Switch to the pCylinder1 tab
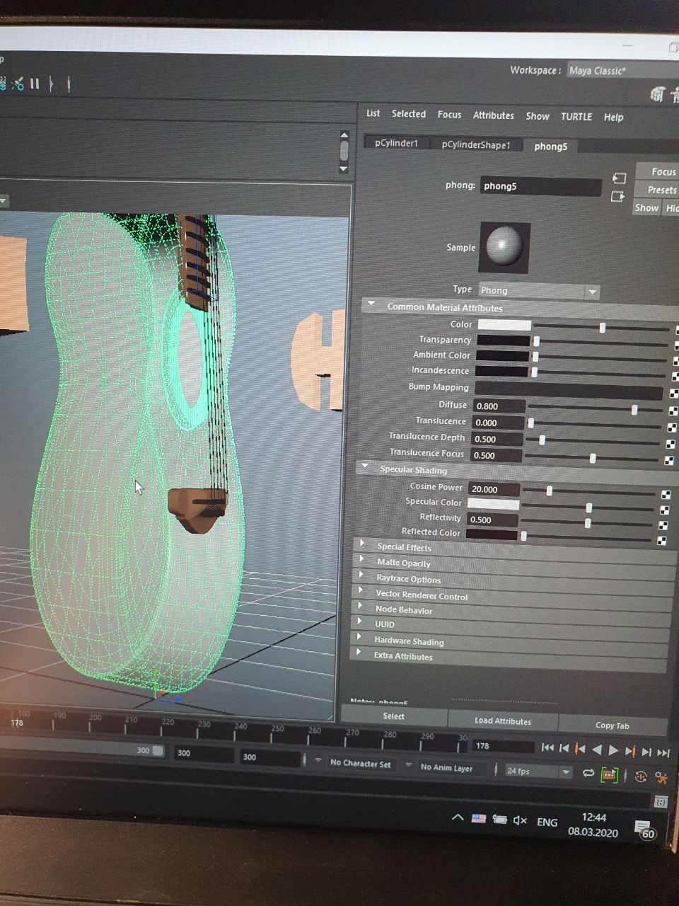679x906 pixels. pyautogui.click(x=396, y=143)
